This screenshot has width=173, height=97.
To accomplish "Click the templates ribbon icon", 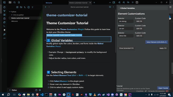I will tap(5, 22).
